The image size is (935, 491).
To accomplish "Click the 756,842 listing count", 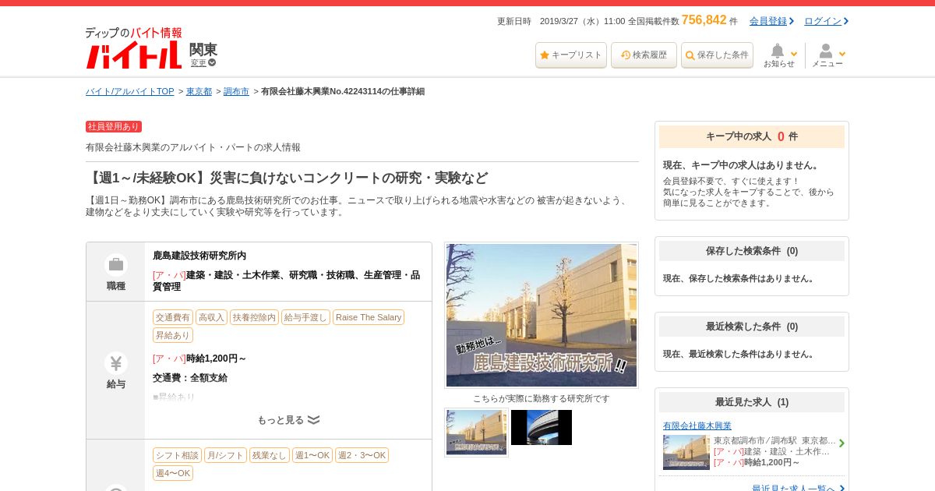I will (x=704, y=20).
